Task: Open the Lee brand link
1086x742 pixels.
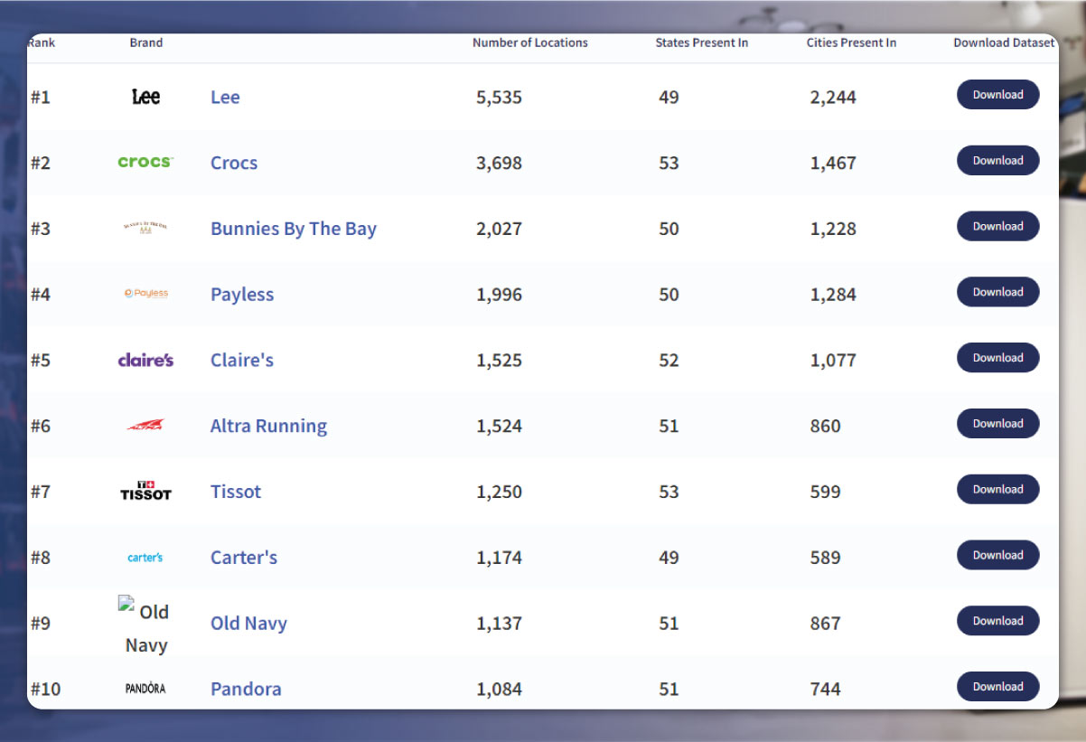Action: pyautogui.click(x=225, y=97)
